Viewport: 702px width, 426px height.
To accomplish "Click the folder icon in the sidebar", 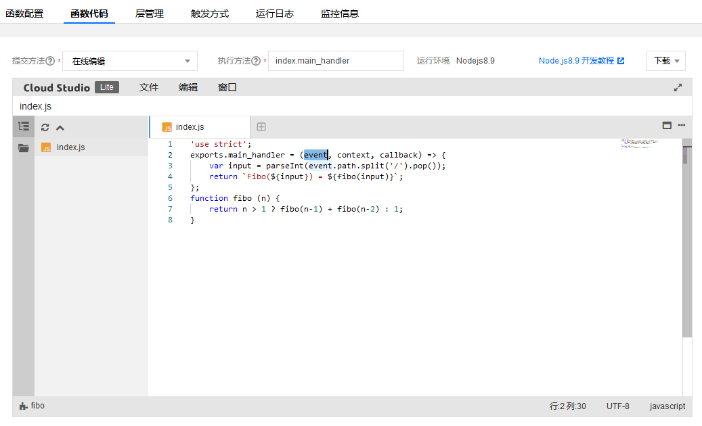I will coord(24,148).
